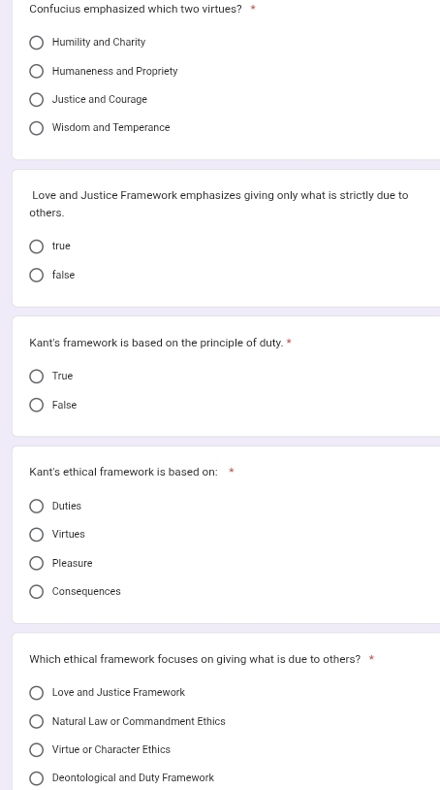The height and width of the screenshot is (790, 440).
Task: Mark lowercase 'true' for Love and Justice statement
Action: tap(36, 247)
